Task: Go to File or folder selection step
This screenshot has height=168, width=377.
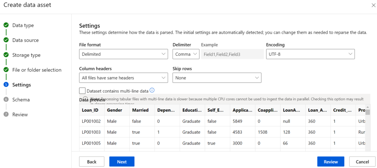Action: pos(37,70)
